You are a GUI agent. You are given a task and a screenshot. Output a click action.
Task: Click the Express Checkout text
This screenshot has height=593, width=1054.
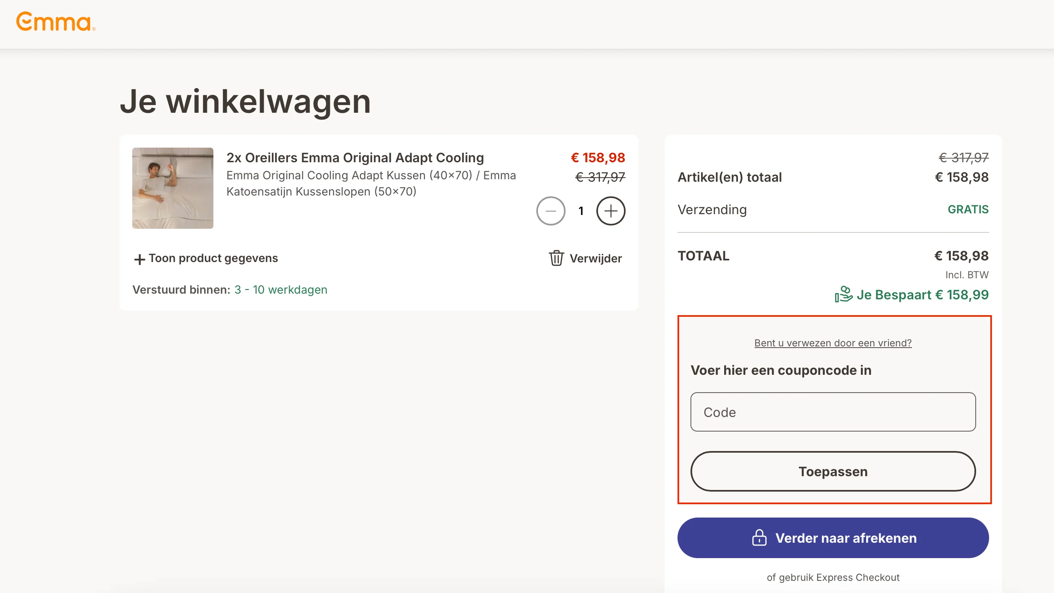click(833, 578)
